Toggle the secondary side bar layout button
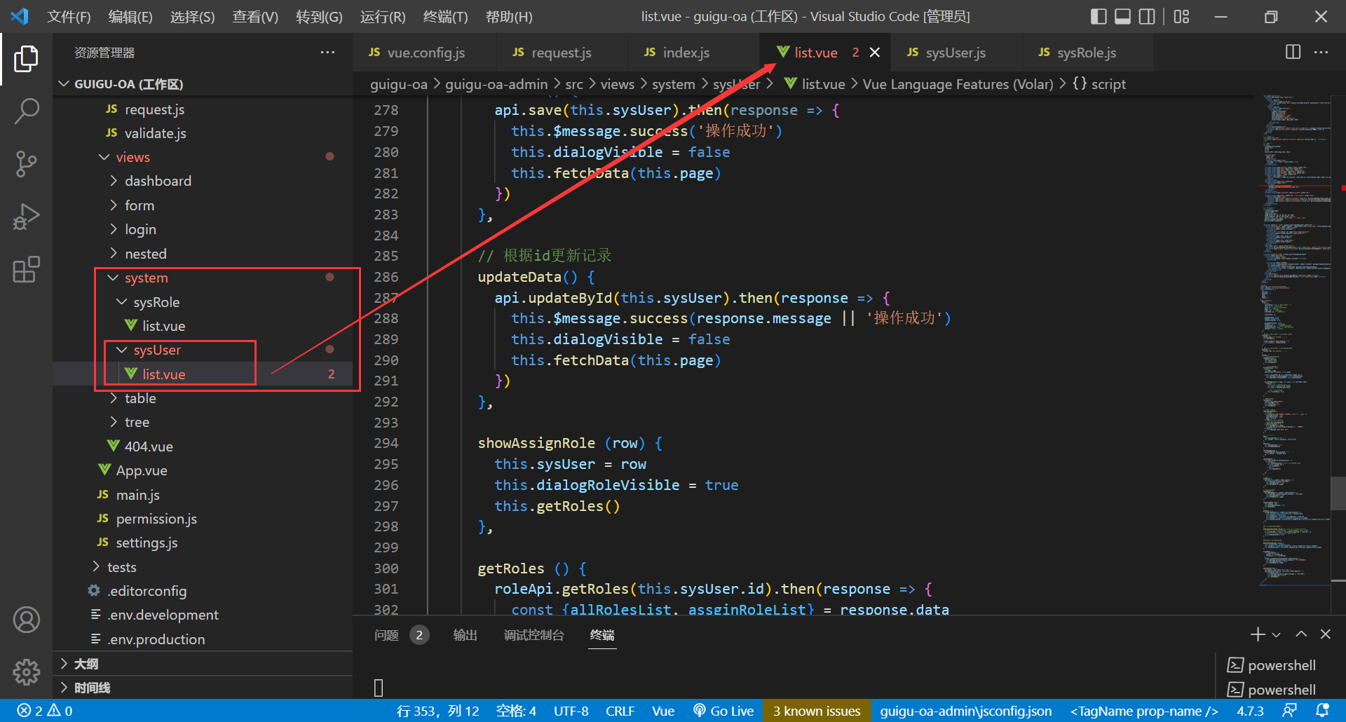The width and height of the screenshot is (1346, 722). [x=1147, y=16]
